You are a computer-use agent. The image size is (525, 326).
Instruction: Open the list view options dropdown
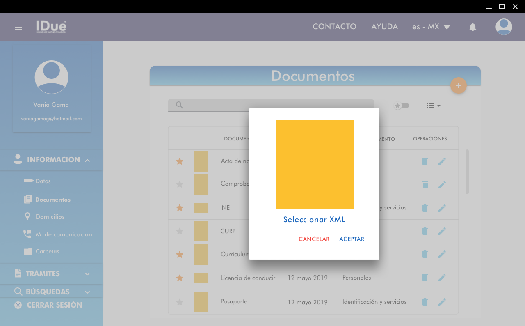tap(433, 106)
